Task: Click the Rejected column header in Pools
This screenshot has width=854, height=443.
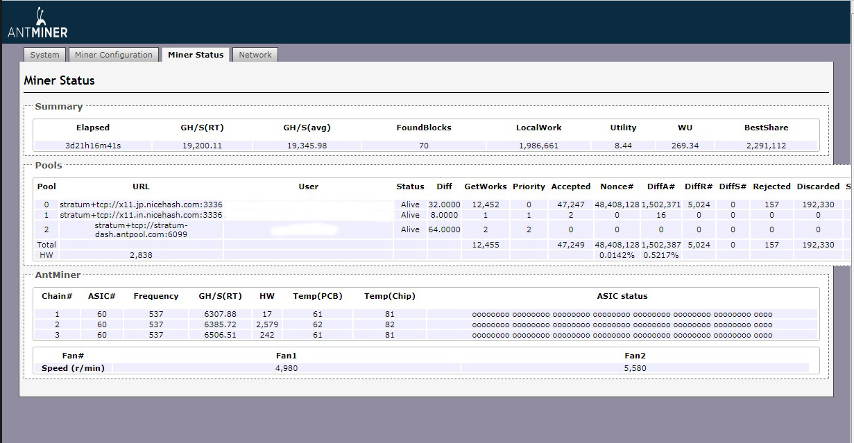Action: pos(771,186)
